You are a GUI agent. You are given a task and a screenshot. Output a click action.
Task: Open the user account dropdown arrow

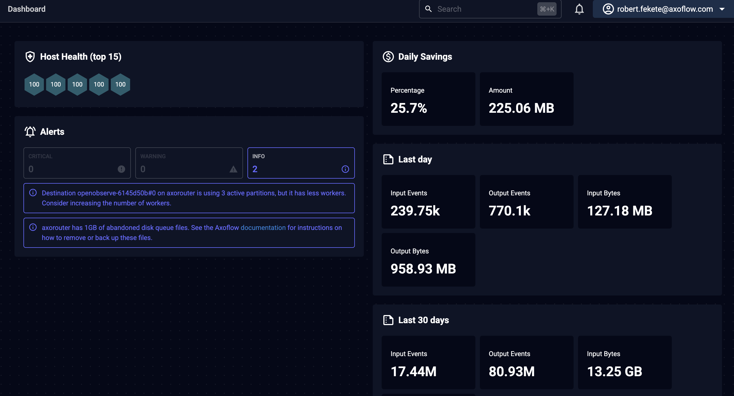pyautogui.click(x=722, y=9)
